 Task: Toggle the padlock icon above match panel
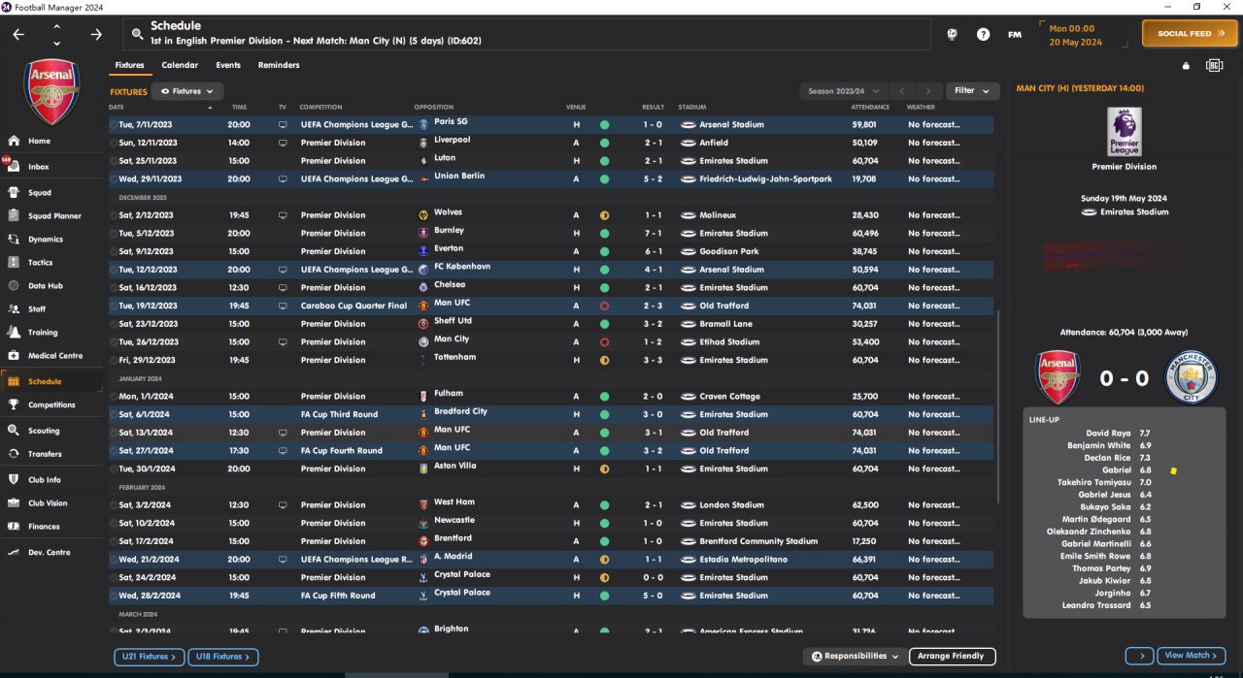[1186, 66]
